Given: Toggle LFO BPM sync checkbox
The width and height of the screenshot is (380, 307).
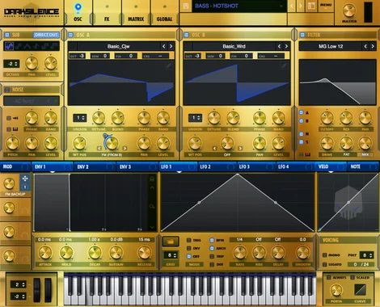Looking at the screenshot, I should [212, 240].
